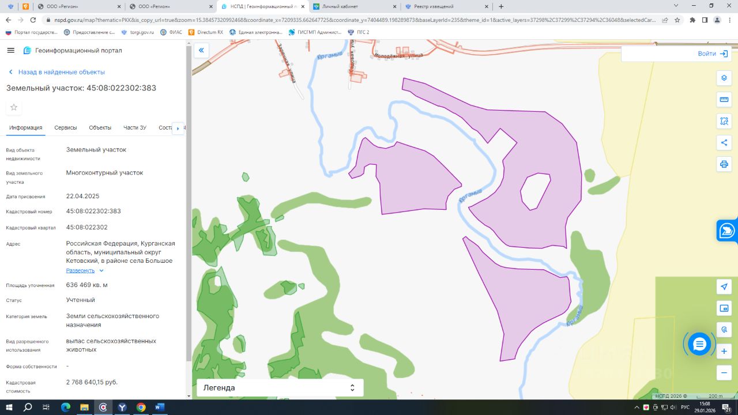Switch to the Объекты tab

pyautogui.click(x=100, y=128)
